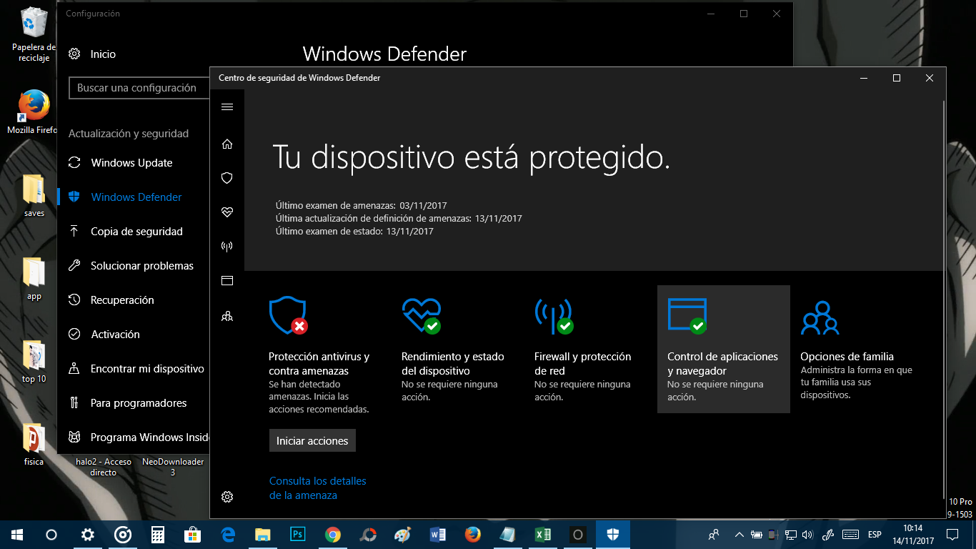Image resolution: width=976 pixels, height=549 pixels.
Task: Click the Recuperación clock icon
Action: (x=74, y=300)
